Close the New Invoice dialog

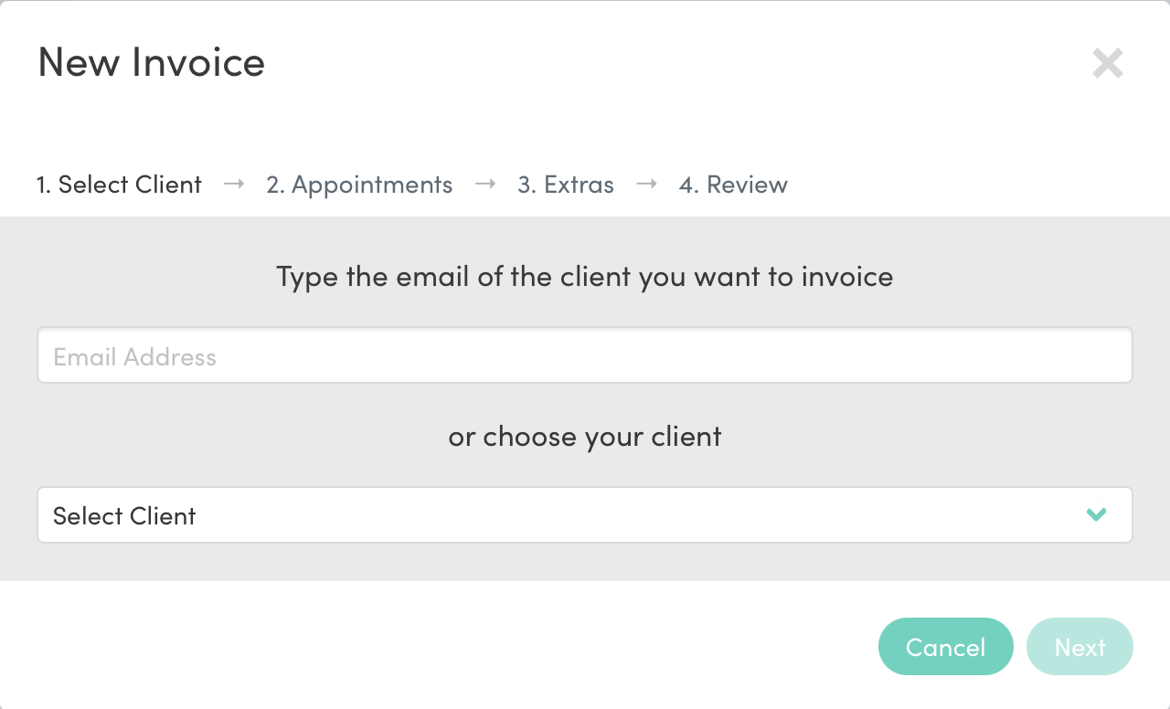pos(1107,63)
